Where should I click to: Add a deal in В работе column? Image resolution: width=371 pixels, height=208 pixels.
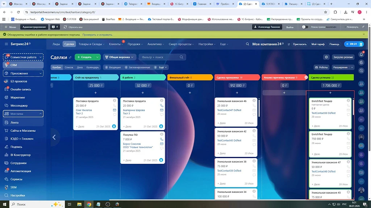click(x=143, y=93)
